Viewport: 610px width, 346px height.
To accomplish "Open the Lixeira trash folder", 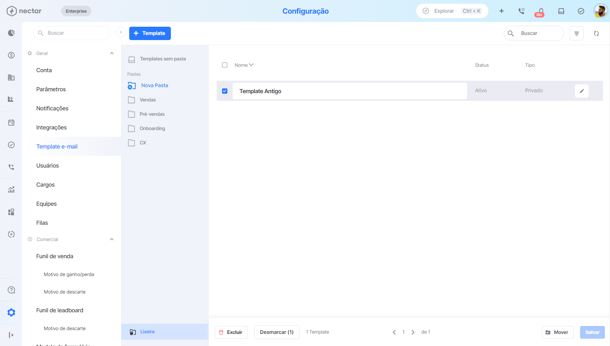I will 165,332.
